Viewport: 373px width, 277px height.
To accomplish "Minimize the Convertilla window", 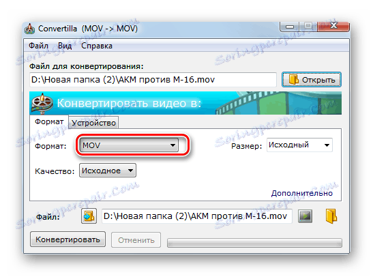I will tap(290, 26).
